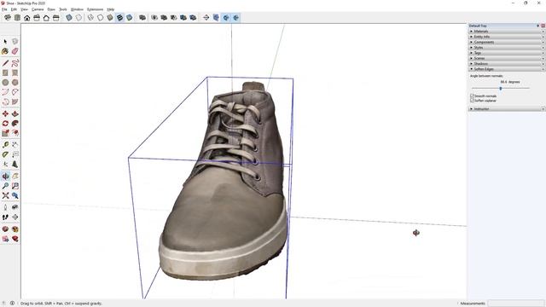Viewport: 546px width, 307px height.
Task: Open the Edit menu
Action: point(14,9)
